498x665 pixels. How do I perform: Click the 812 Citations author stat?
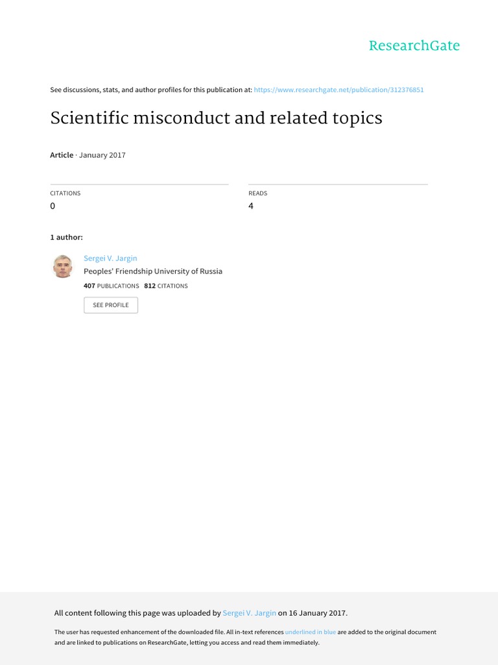pyautogui.click(x=166, y=286)
